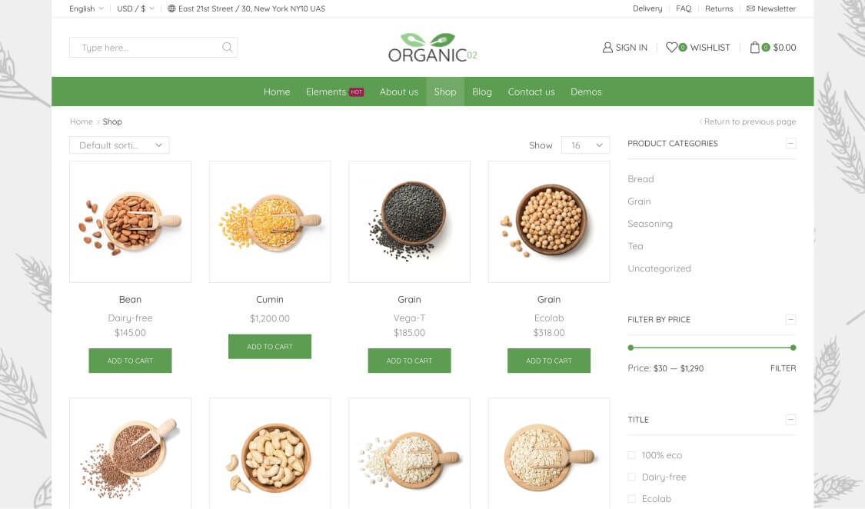The width and height of the screenshot is (865, 509).
Task: Click the Newsletter envelope icon
Action: point(750,8)
